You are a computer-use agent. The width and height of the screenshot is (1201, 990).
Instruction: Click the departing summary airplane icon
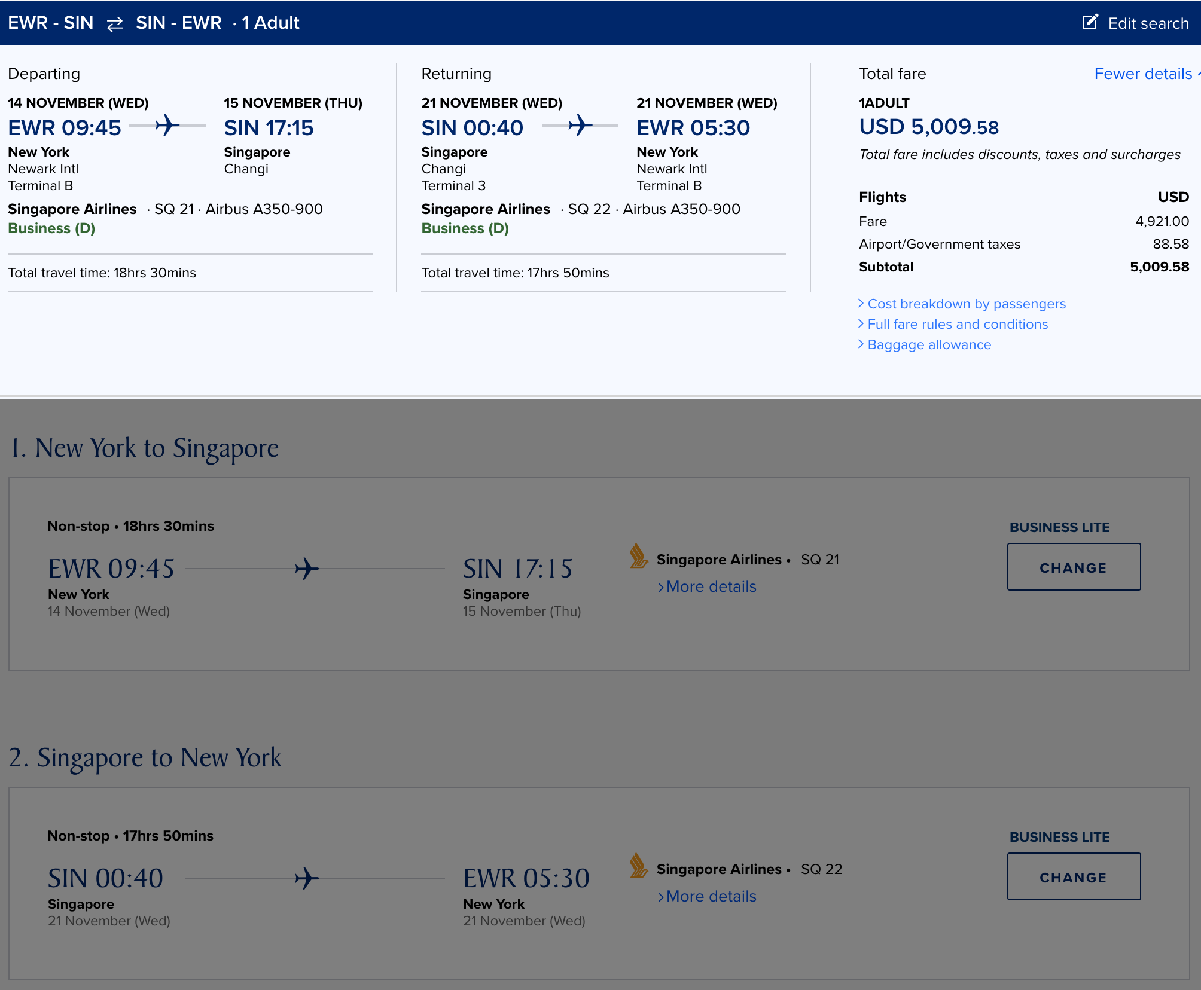pos(167,126)
